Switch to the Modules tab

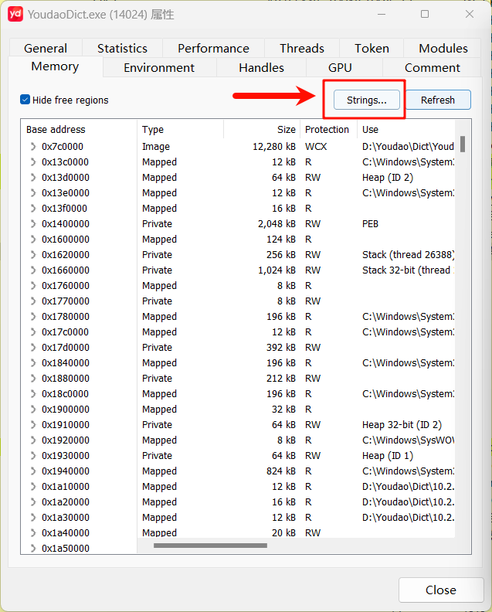(443, 48)
